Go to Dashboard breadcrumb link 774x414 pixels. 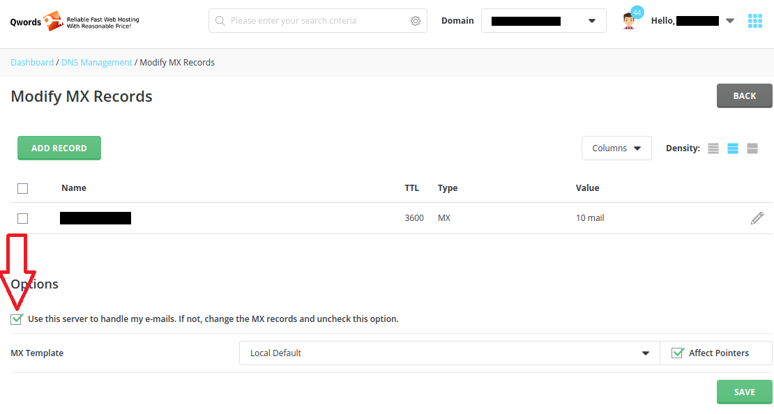pyautogui.click(x=32, y=63)
